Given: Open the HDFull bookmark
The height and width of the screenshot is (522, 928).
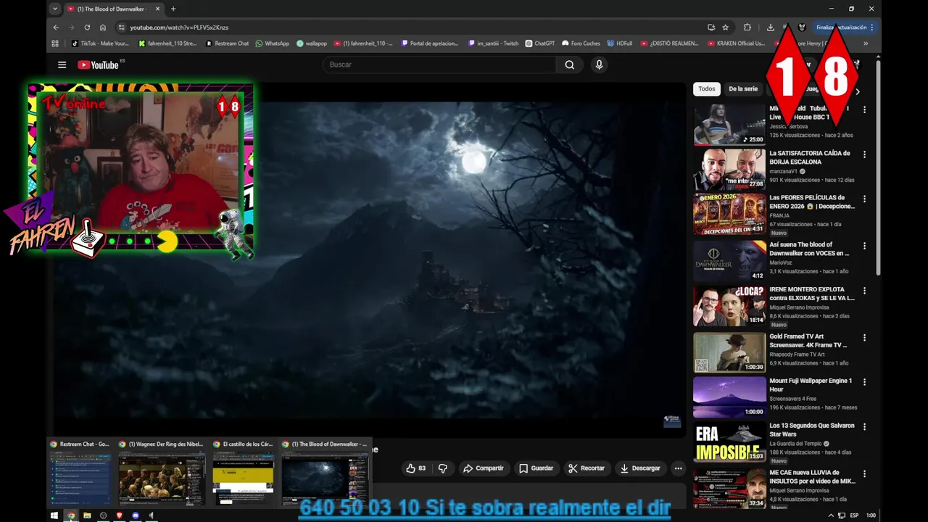Looking at the screenshot, I should (x=620, y=43).
